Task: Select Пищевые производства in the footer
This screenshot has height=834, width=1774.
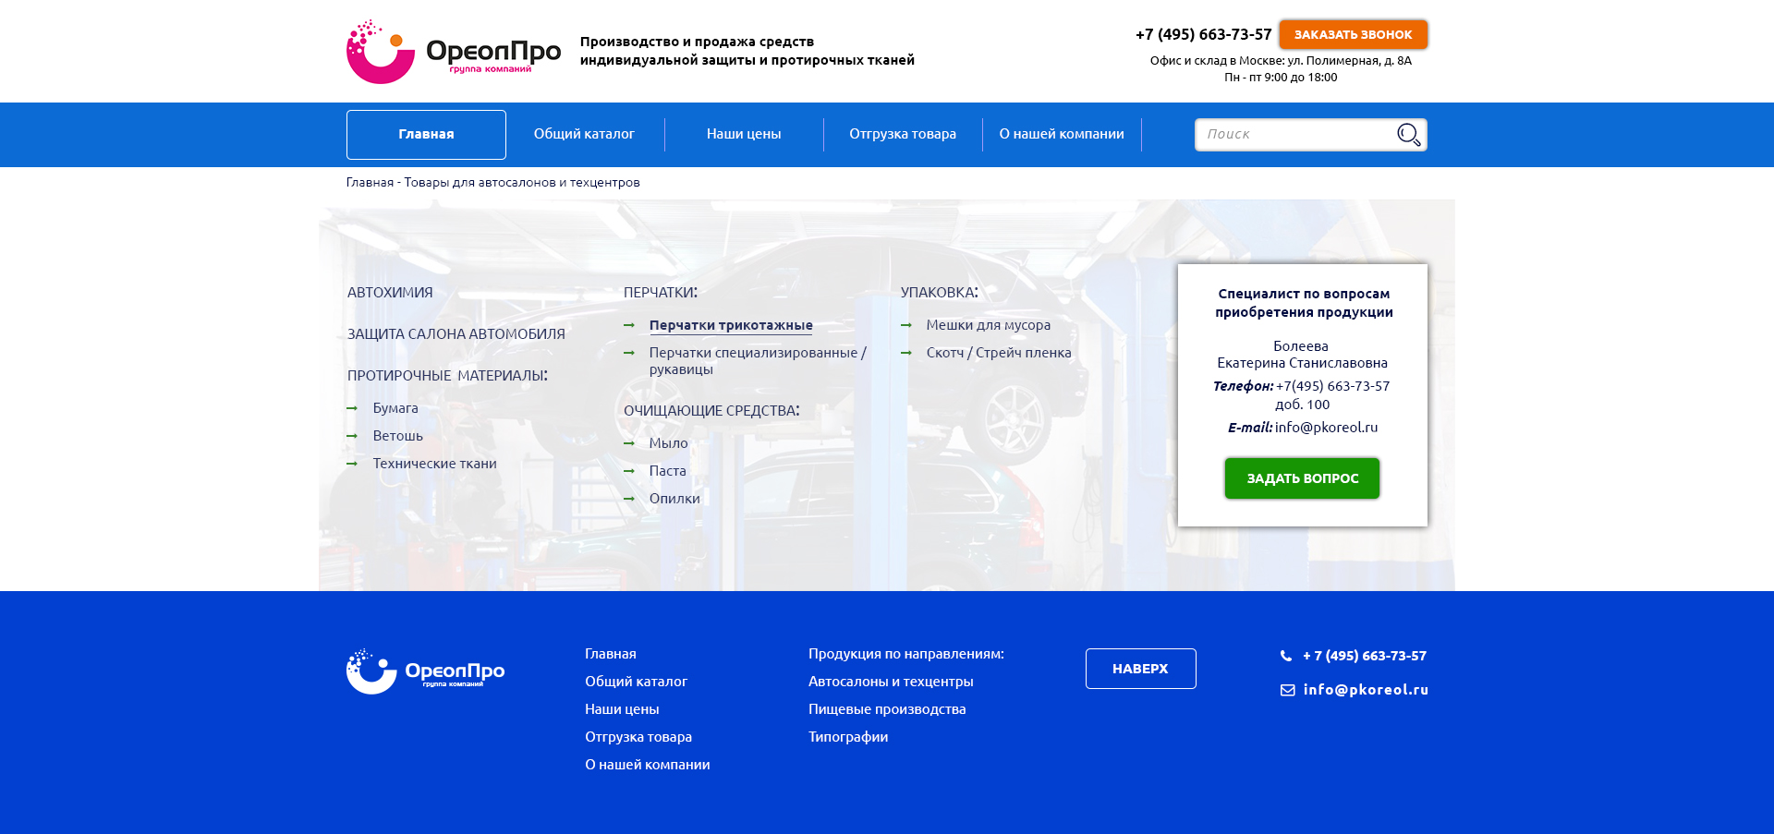Action: (887, 708)
